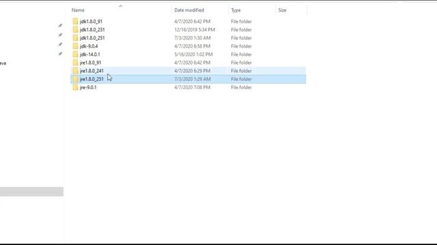The height and width of the screenshot is (245, 437).
Task: Select the jdk-14.0.1 folder icon
Action: click(75, 54)
